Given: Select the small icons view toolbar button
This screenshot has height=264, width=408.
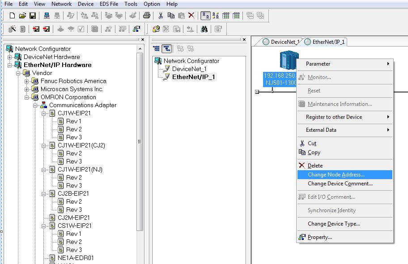Looking at the screenshot, I should pyautogui.click(x=216, y=16).
